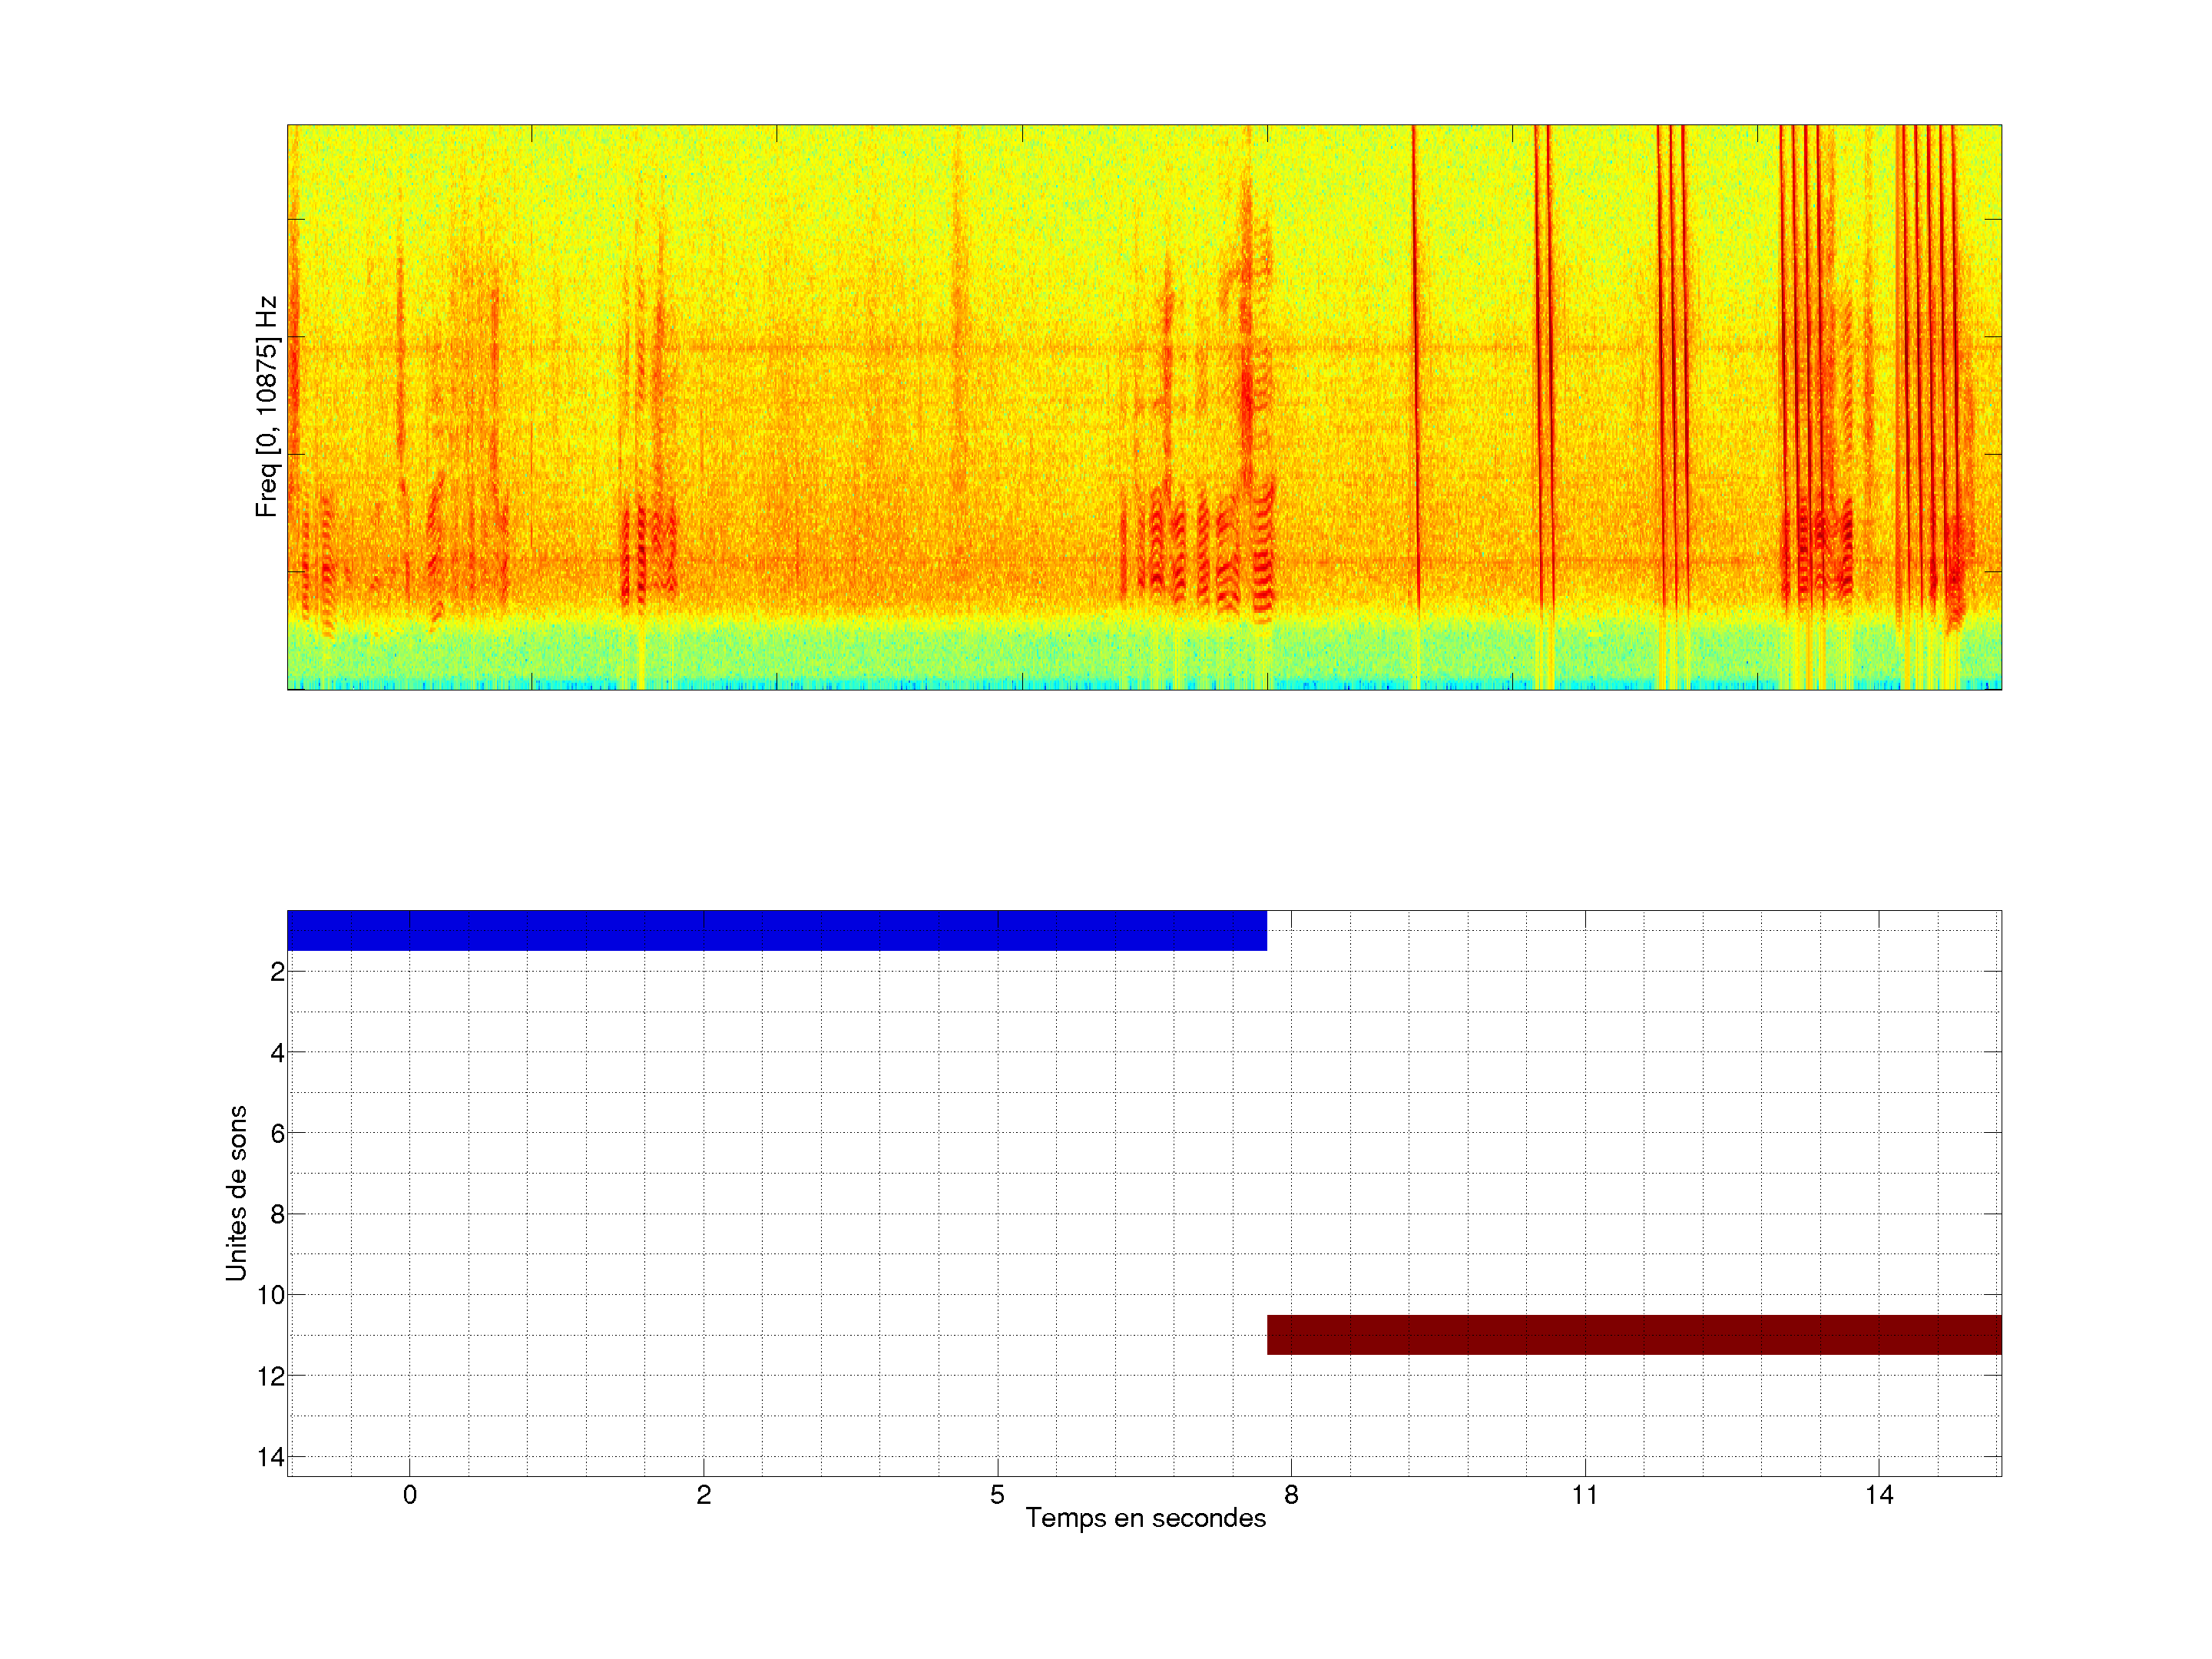
Task: Click y-axis tick label 10
Action: point(271,1296)
